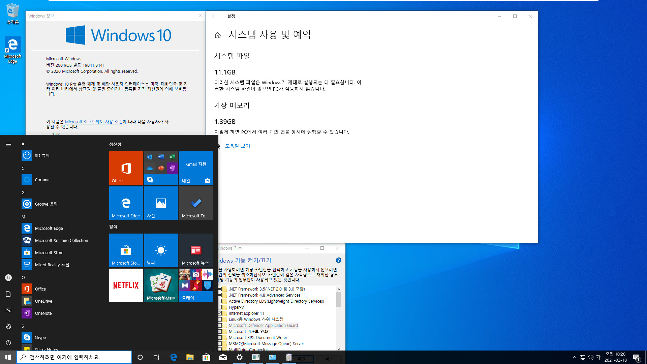Open the 사진 photos tile
The height and width of the screenshot is (364, 647).
tap(161, 203)
